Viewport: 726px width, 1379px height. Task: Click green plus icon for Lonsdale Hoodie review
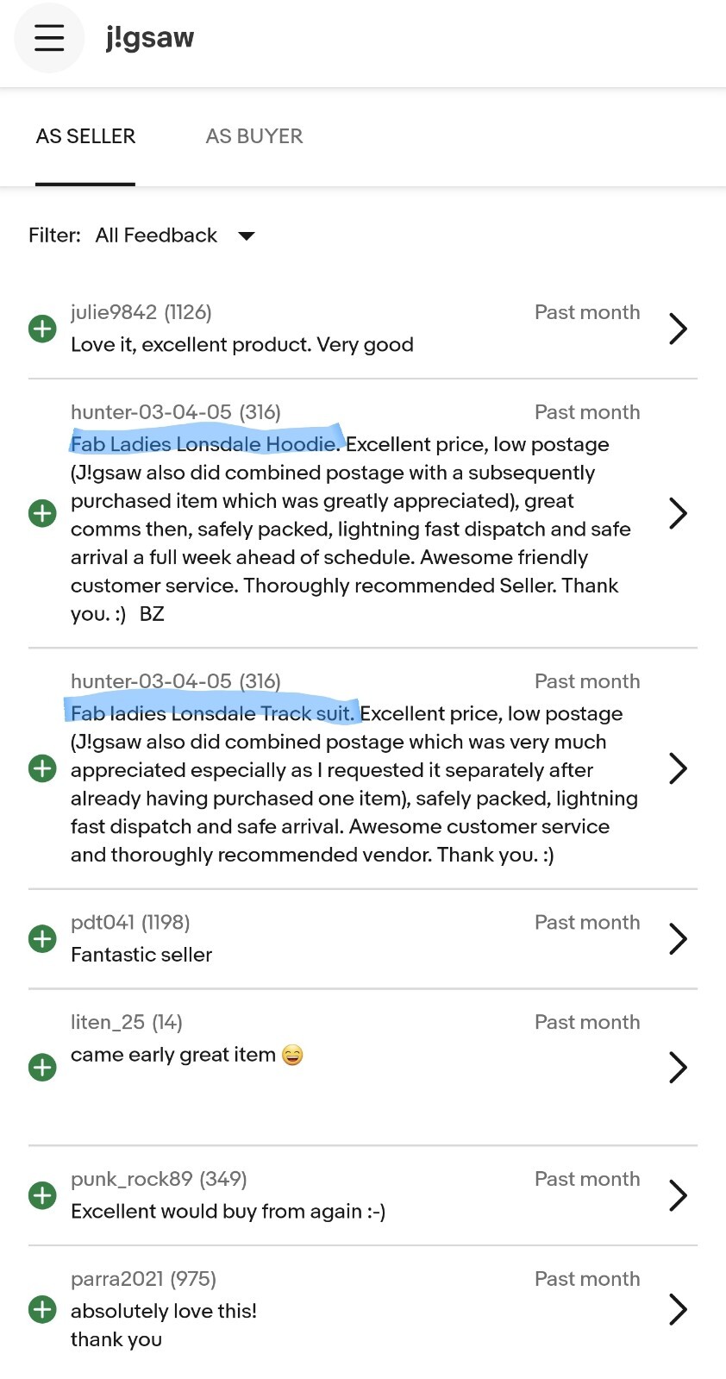click(42, 513)
